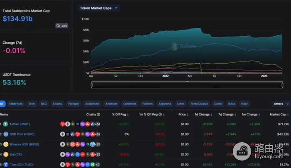291x168 pixels.
Task: Click the 1m % Off Peg help icon
Action: coord(160,114)
